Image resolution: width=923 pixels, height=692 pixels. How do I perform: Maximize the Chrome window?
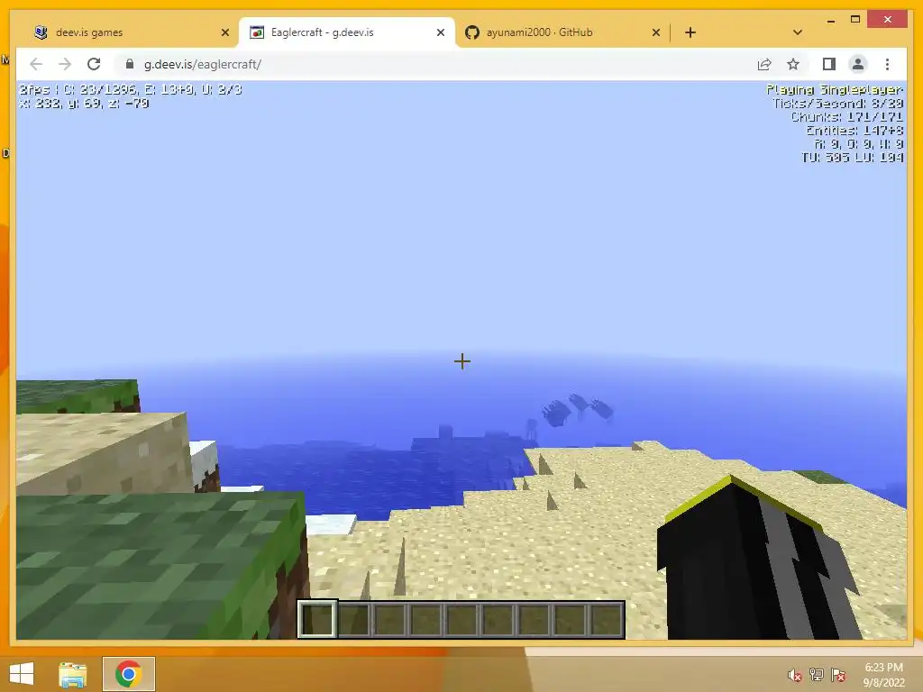coord(855,20)
